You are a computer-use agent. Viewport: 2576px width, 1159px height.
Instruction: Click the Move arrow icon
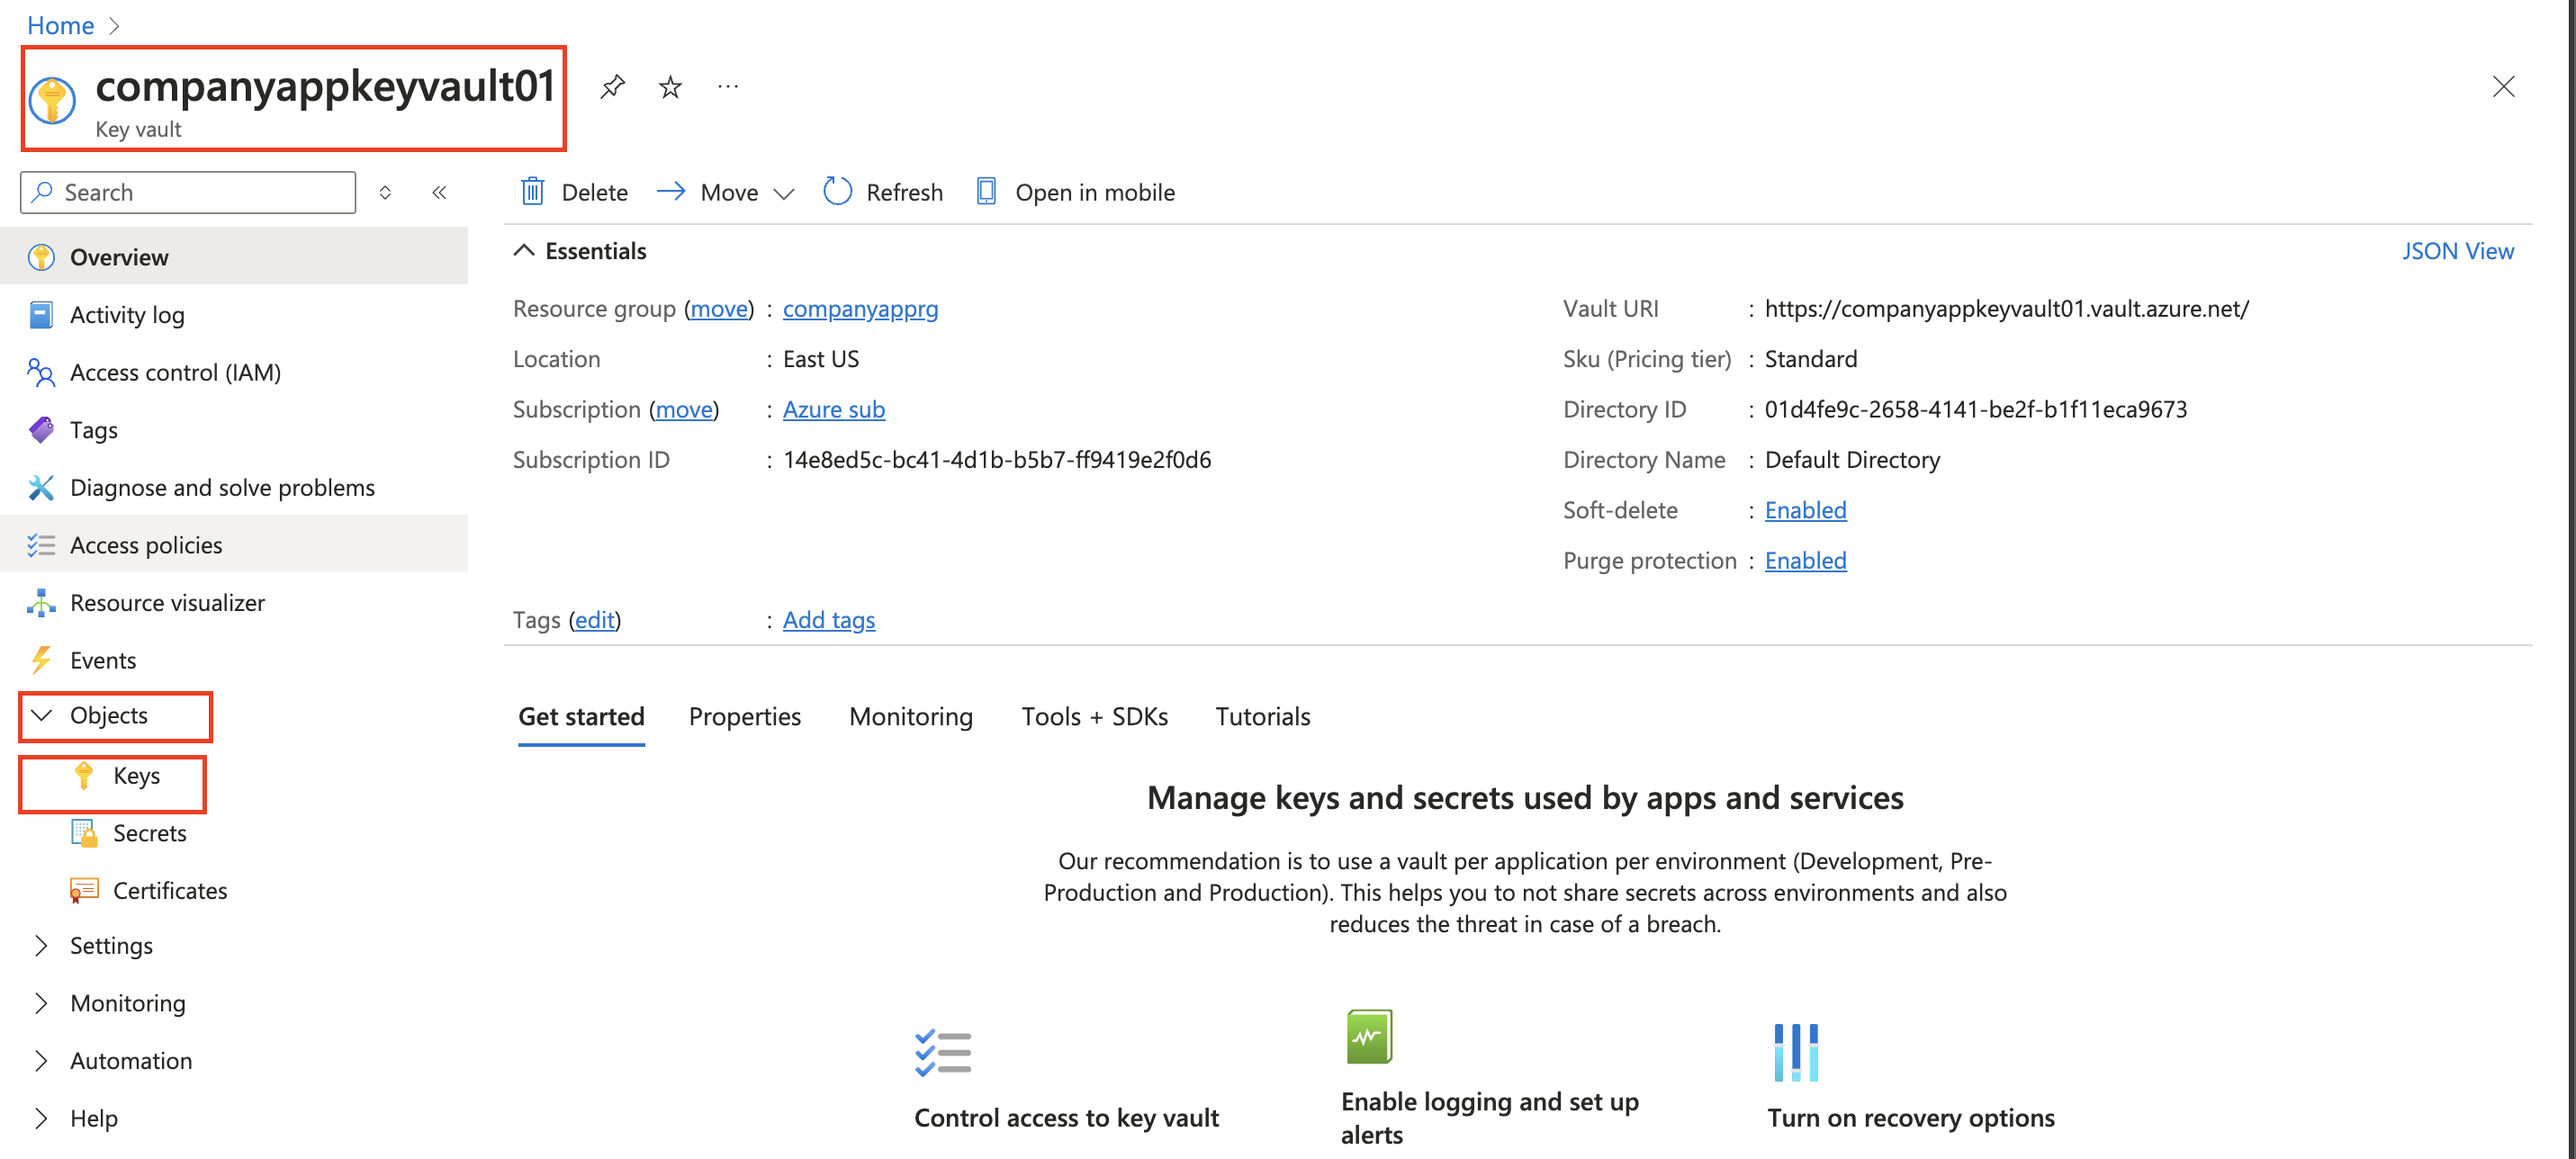(671, 191)
